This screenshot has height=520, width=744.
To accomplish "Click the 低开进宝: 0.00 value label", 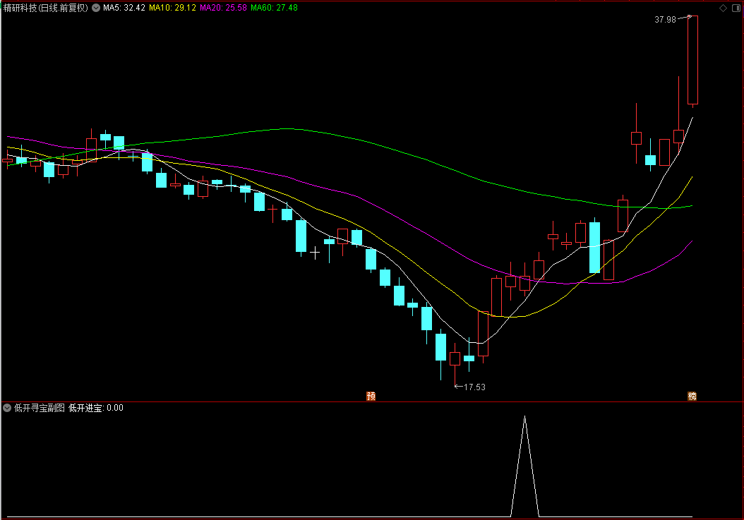I will tap(96, 408).
